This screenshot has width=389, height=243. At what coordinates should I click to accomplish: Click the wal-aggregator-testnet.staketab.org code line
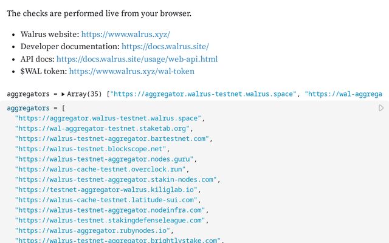click(x=103, y=128)
